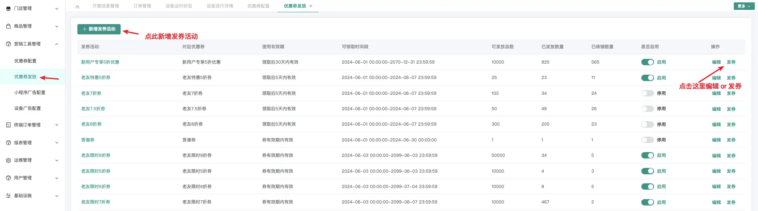Collapse the 营销工具管理 menu chevron

57,44
